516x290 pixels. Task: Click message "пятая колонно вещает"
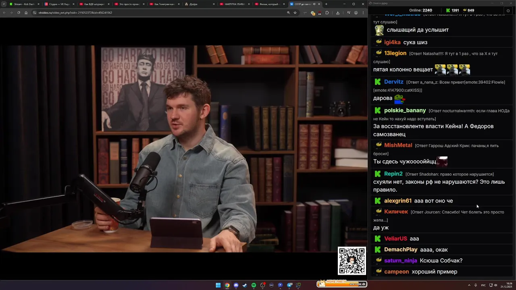click(x=403, y=70)
